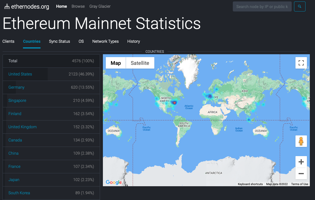Select the Countries tab
This screenshot has width=315, height=200.
32,41
